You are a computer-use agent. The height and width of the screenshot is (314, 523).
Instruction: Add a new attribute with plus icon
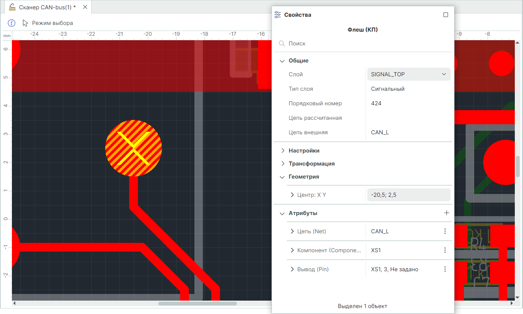pyautogui.click(x=446, y=213)
